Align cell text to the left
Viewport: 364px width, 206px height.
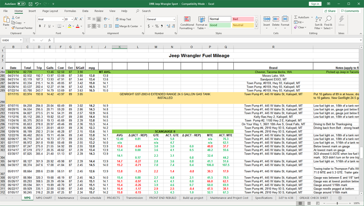click(x=89, y=26)
